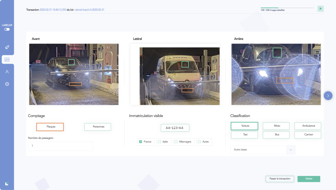The height and width of the screenshot is (190, 336).
Task: Classify the vehicle as Camion
Action: coord(307,135)
